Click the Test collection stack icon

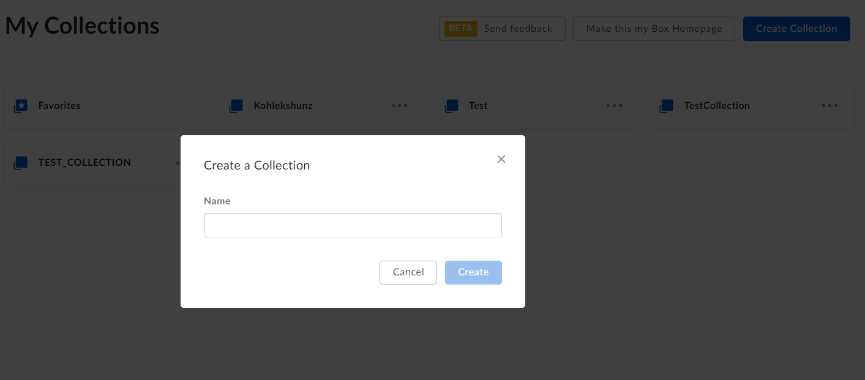[452, 105]
